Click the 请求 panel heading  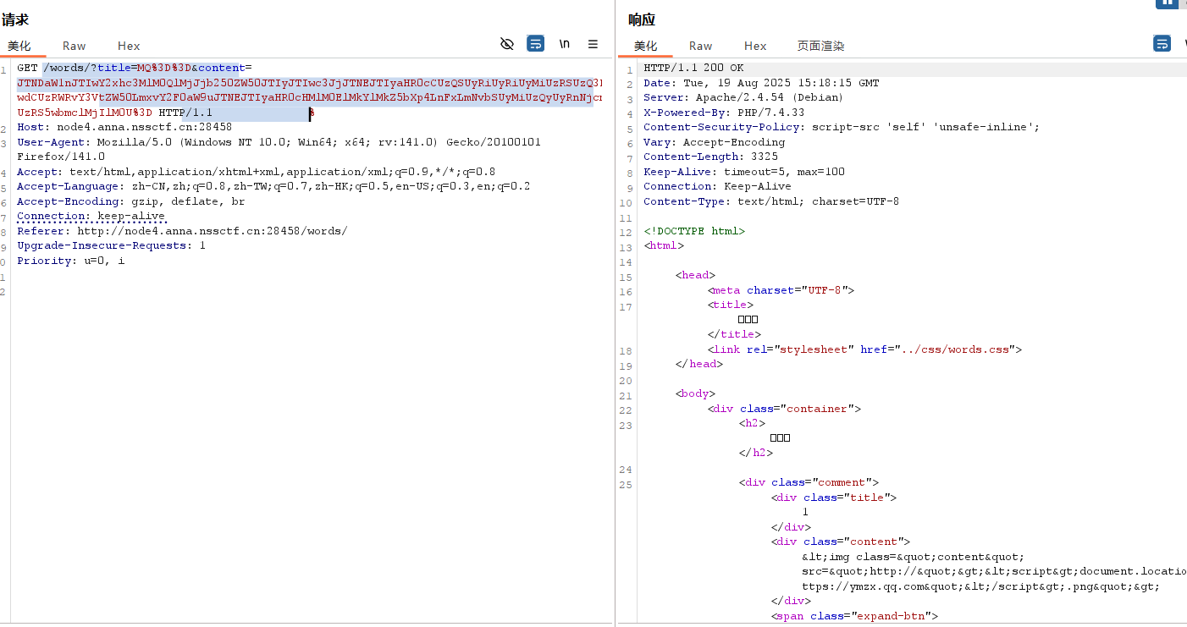tap(15, 19)
